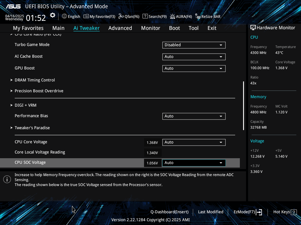This screenshot has width=301, height=225.
Task: Open the CPU SOC Voltage dropdown
Action: [194, 163]
